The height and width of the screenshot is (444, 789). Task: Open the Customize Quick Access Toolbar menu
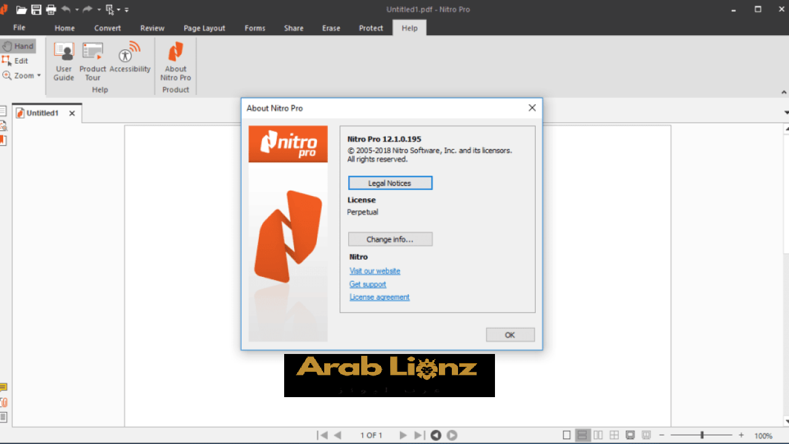126,10
